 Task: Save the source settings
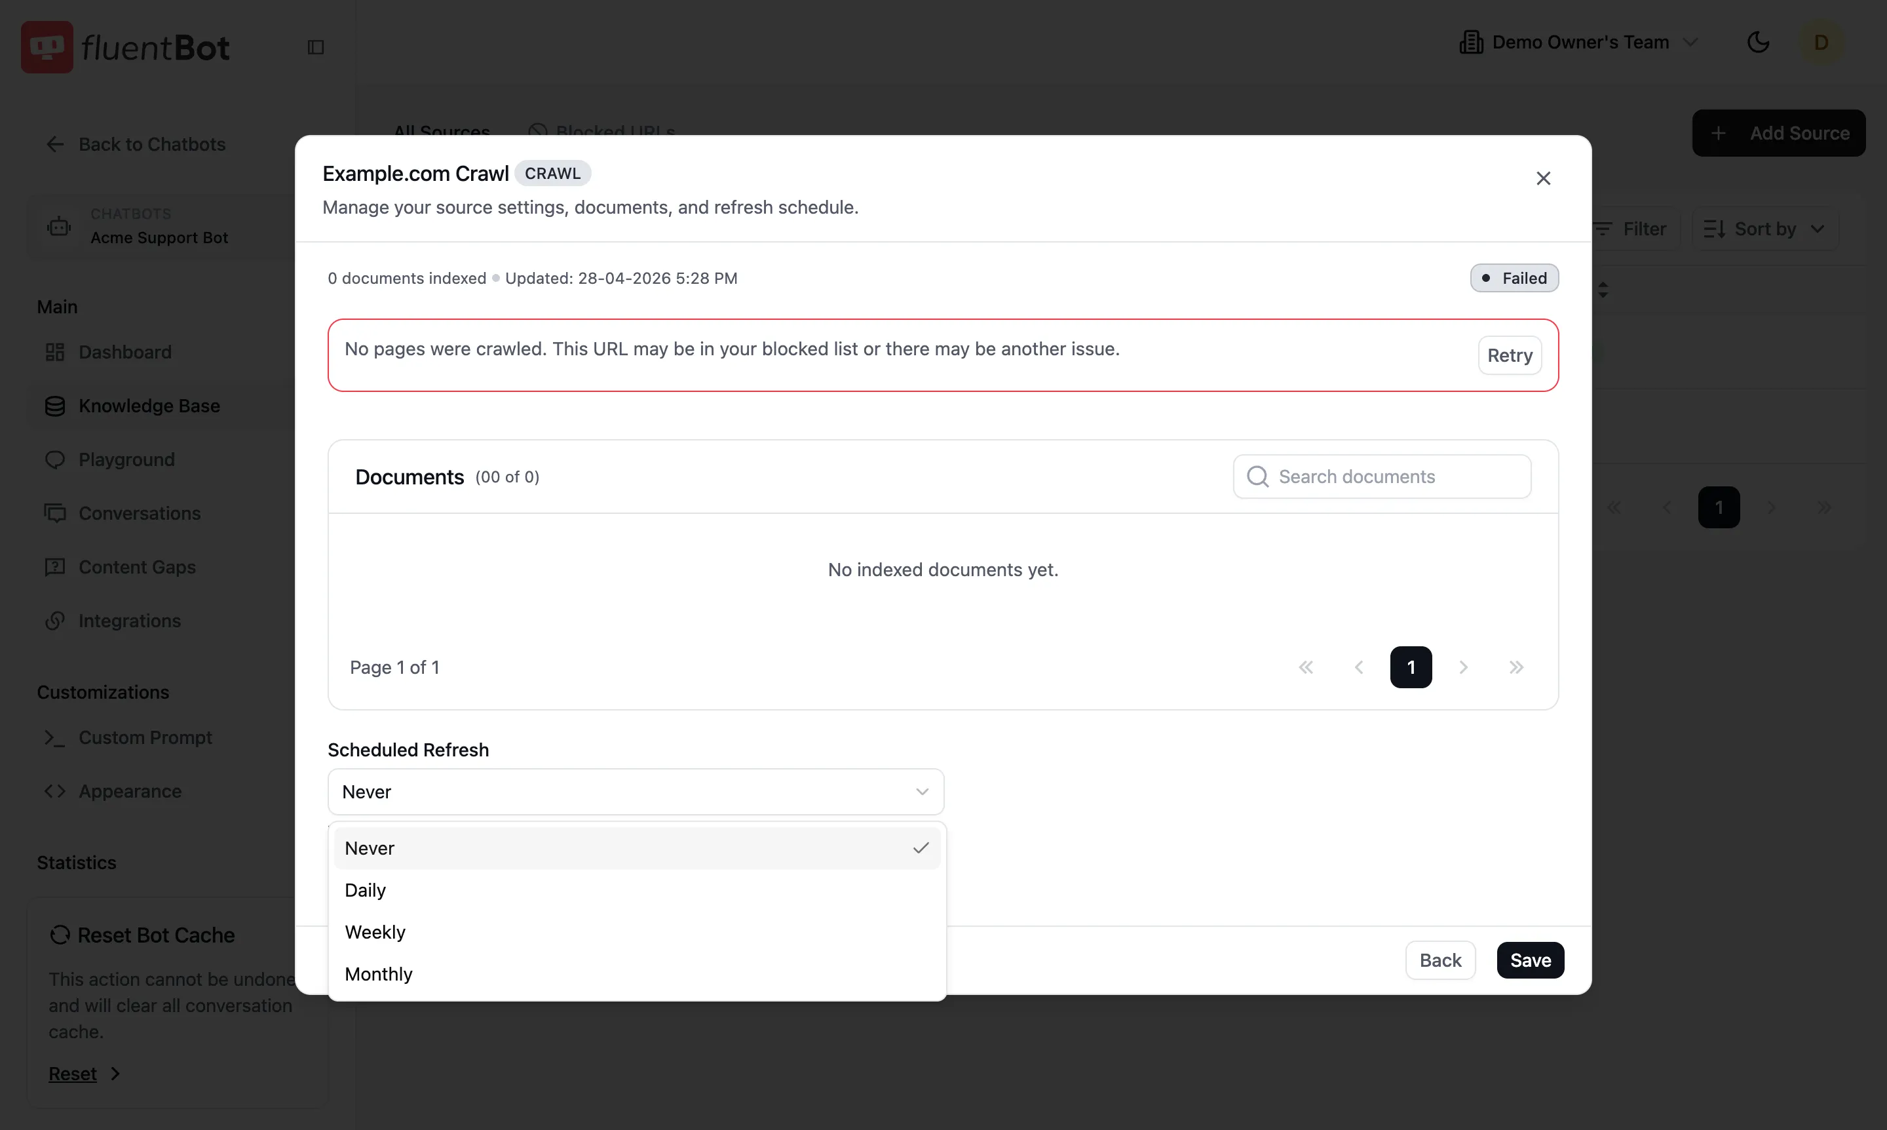[x=1530, y=960]
